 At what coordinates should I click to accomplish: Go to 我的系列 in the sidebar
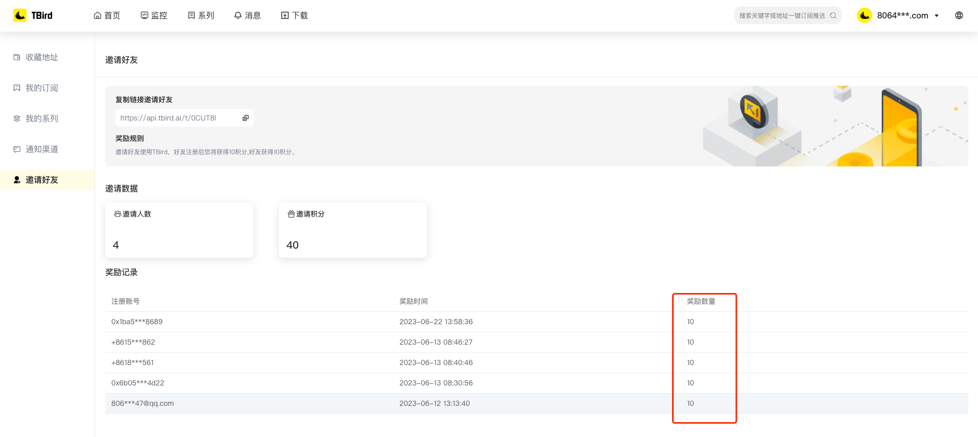point(41,118)
